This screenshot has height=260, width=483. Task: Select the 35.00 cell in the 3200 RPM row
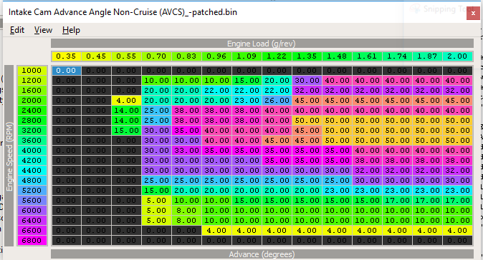186,131
